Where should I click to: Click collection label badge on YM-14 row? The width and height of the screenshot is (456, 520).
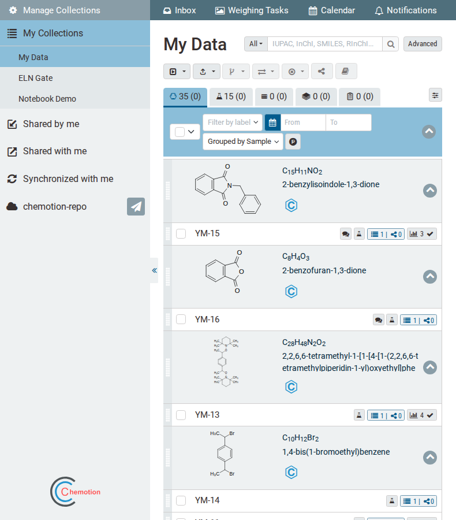pyautogui.click(x=418, y=501)
